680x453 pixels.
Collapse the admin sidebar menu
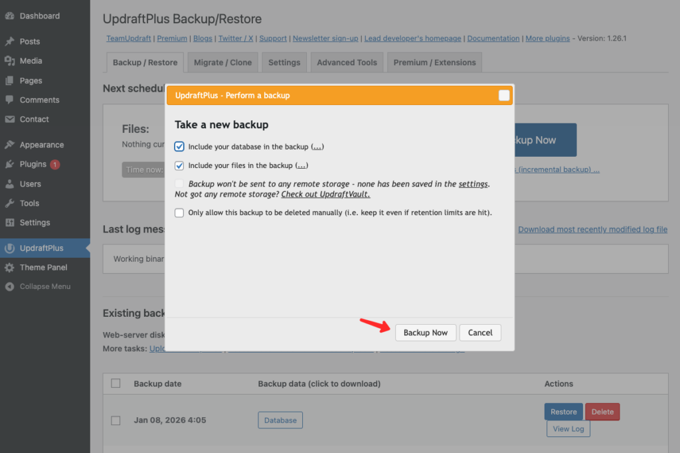click(x=38, y=287)
